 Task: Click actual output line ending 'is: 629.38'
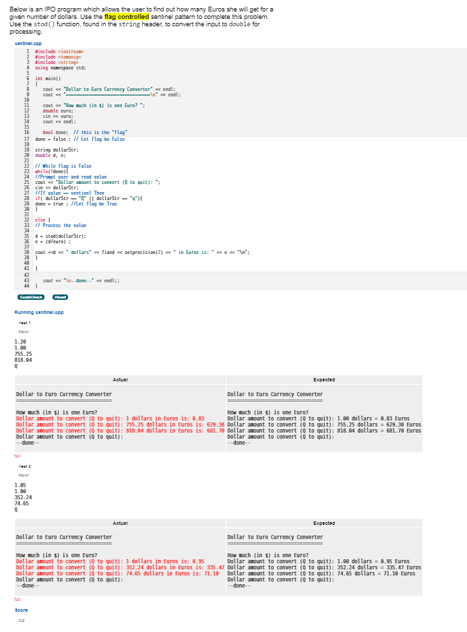coord(120,424)
